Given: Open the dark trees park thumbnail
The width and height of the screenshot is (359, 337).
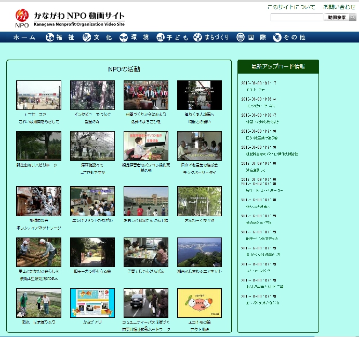Looking at the screenshot, I should tap(38, 146).
